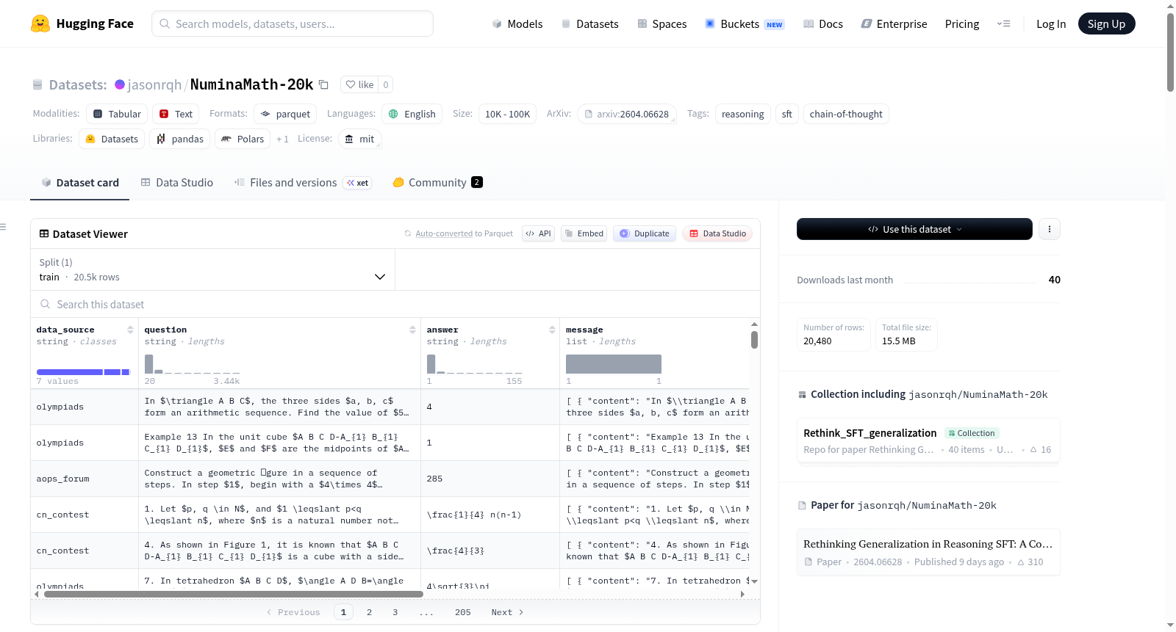
Task: Click the data_source distribution bar
Action: coord(83,372)
